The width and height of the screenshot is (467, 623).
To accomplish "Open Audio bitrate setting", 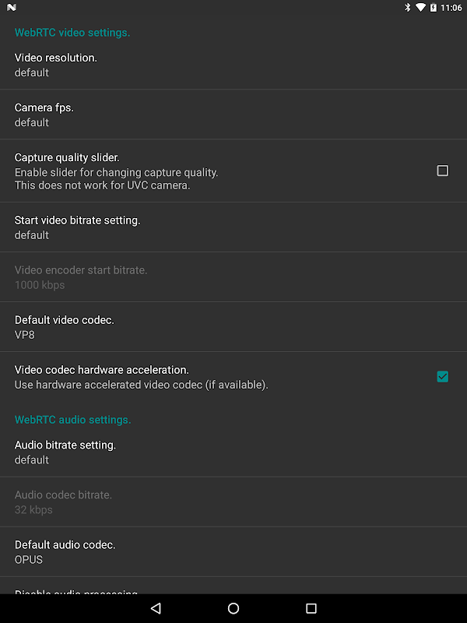I will 233,452.
